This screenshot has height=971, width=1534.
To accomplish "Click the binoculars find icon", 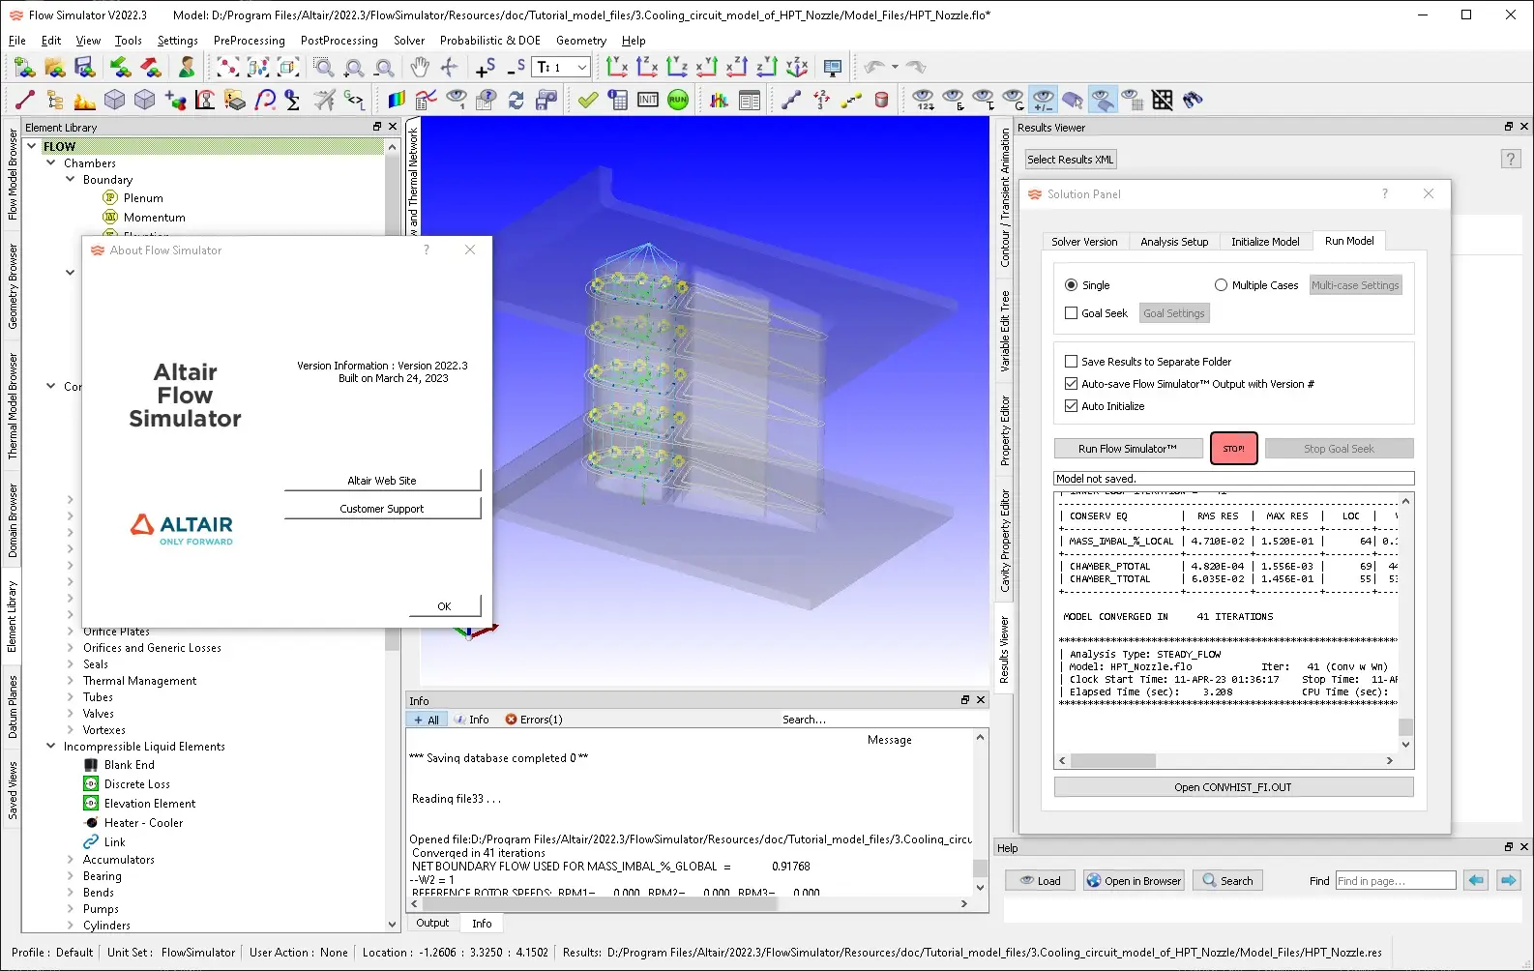I will 1193,100.
